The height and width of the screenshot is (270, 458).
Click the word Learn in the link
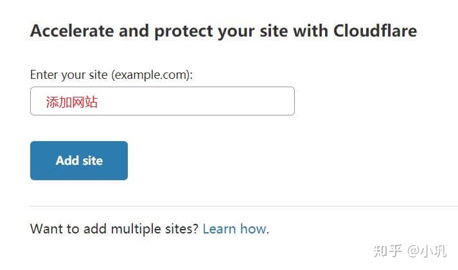pos(219,229)
